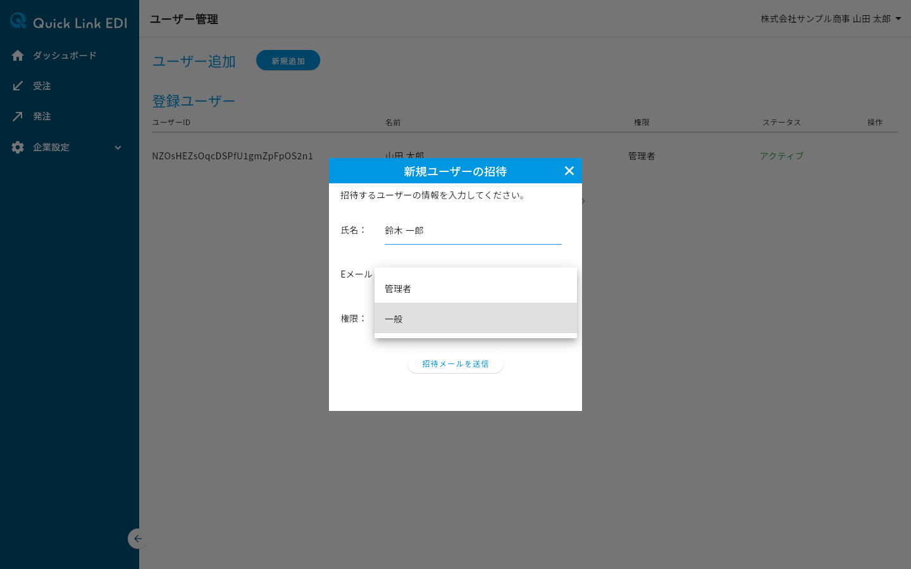Click the 受注 arrow icon
The height and width of the screenshot is (569, 911).
(18, 86)
